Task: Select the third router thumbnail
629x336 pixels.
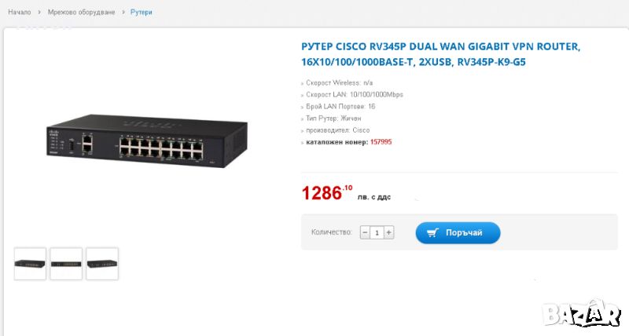Action: point(102,264)
